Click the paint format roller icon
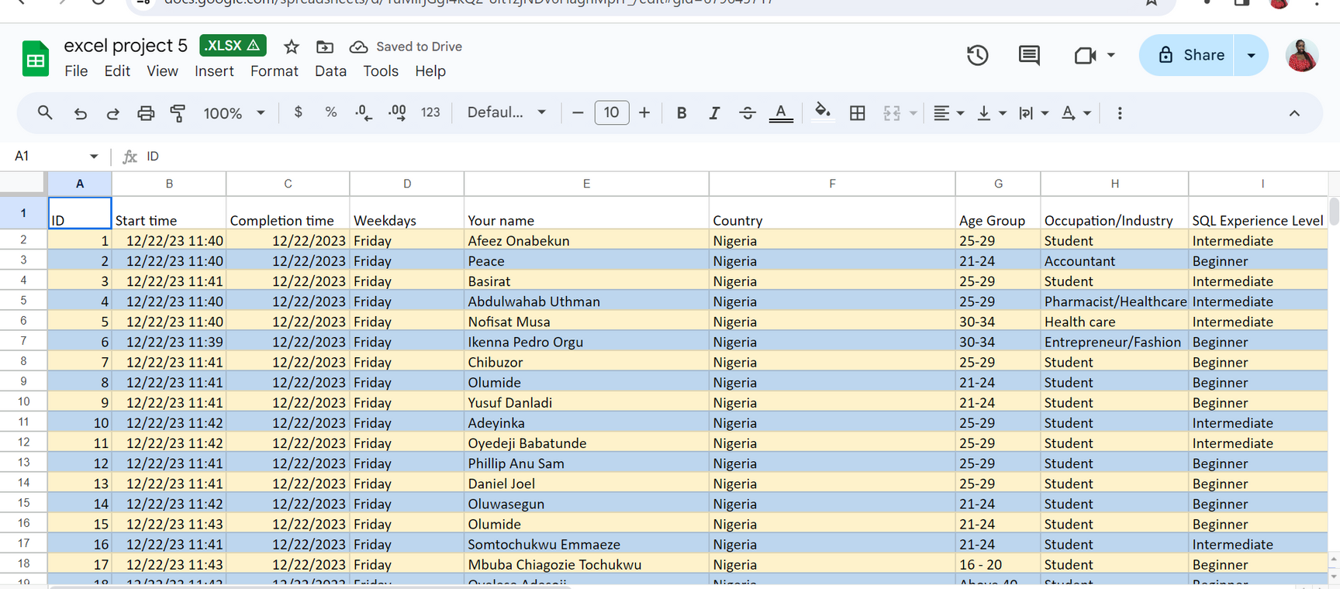1340x589 pixels. coord(178,113)
